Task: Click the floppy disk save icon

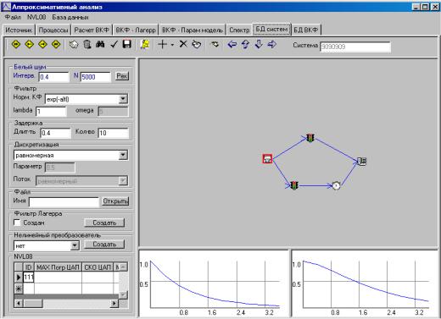Action: click(127, 44)
